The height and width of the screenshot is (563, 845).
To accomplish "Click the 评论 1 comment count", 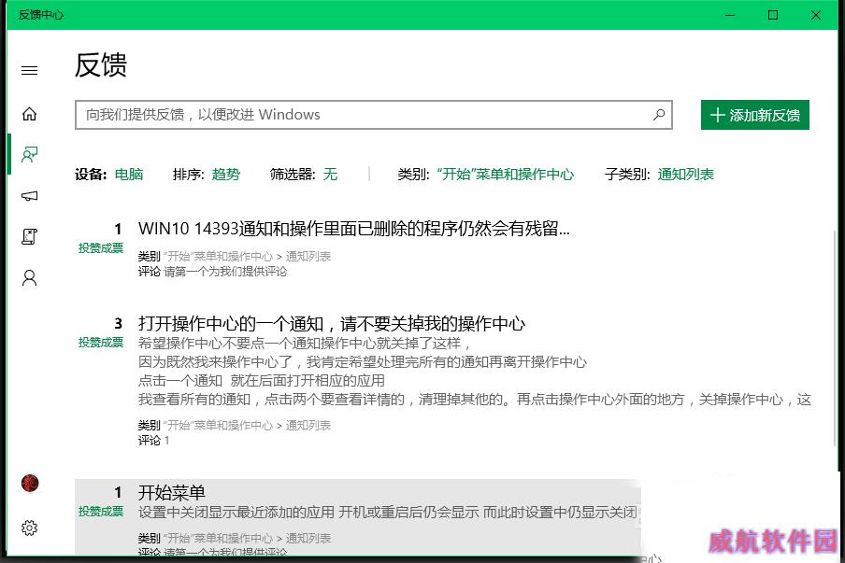I will (153, 441).
